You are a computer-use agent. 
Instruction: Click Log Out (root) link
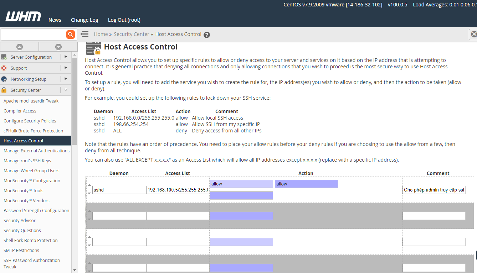coord(124,20)
